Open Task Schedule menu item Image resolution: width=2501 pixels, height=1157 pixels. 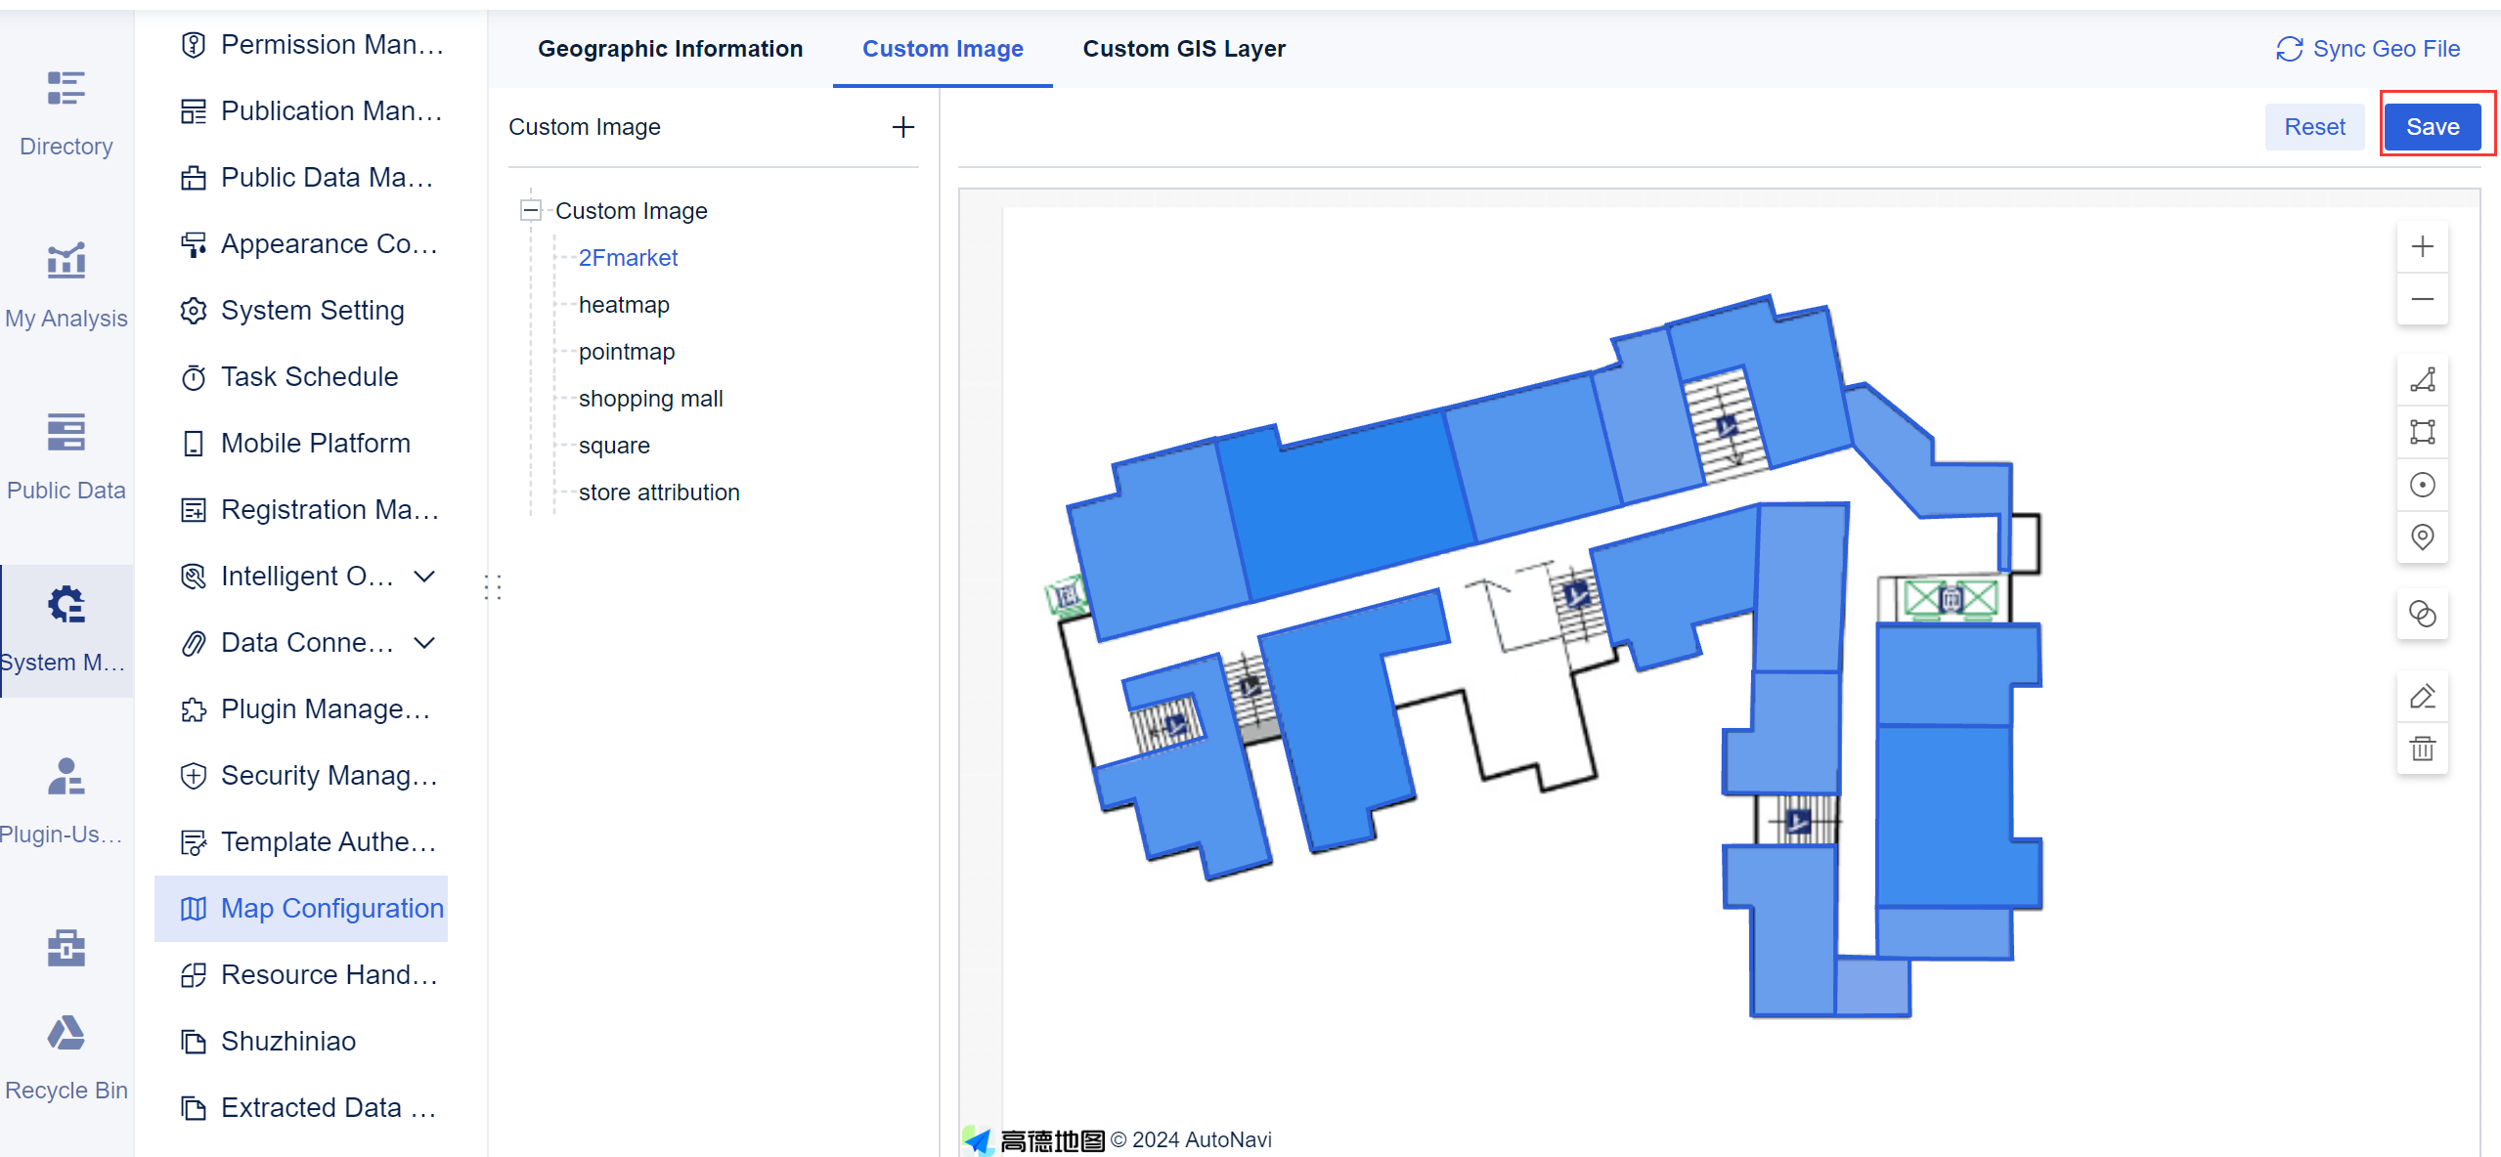[x=301, y=377]
